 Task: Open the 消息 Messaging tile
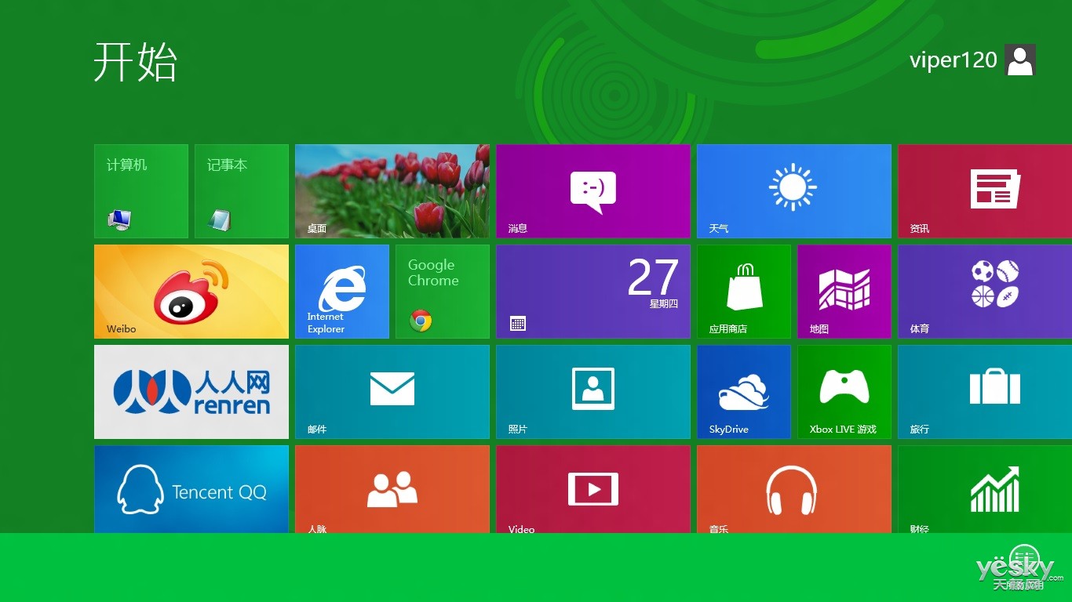click(593, 191)
